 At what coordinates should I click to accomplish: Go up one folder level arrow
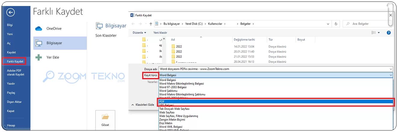coord(150,24)
